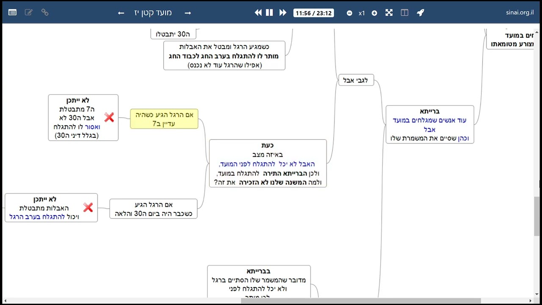Screen dimensions: 542x305
Task: Go to next page with right arrow
Action: point(188,13)
